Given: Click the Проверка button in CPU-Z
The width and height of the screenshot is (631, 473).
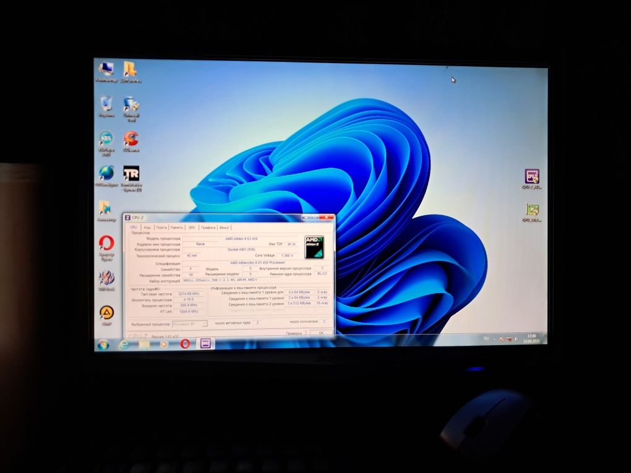Looking at the screenshot, I should pos(294,333).
